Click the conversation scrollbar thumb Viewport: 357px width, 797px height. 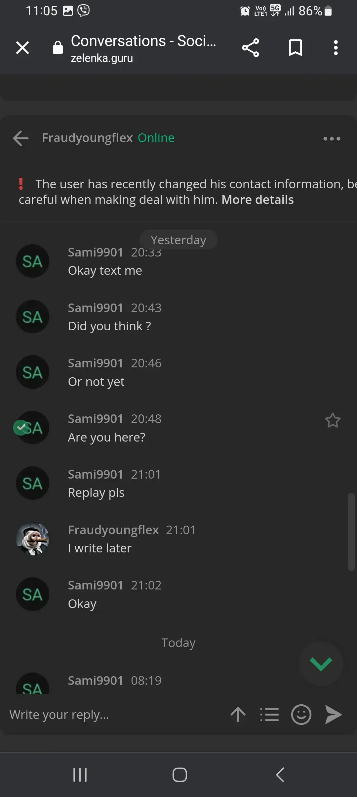tap(351, 532)
